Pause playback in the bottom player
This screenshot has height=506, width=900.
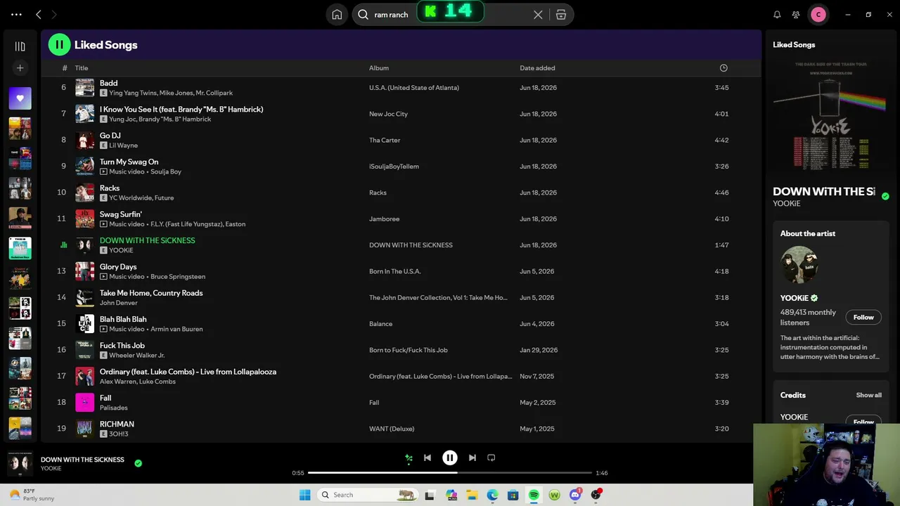point(450,458)
